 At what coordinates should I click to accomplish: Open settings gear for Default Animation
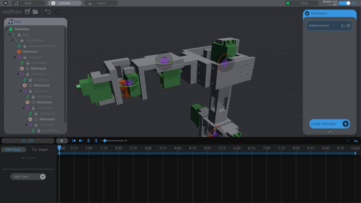coord(348,26)
